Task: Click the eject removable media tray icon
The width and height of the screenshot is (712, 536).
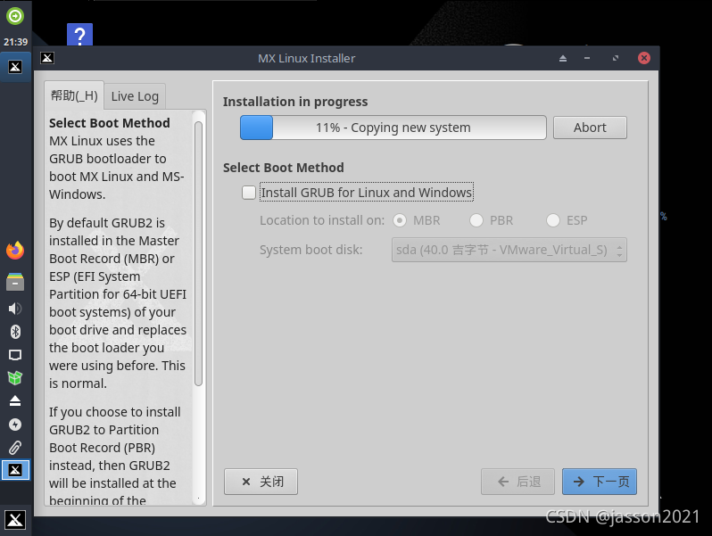Action: pyautogui.click(x=15, y=400)
